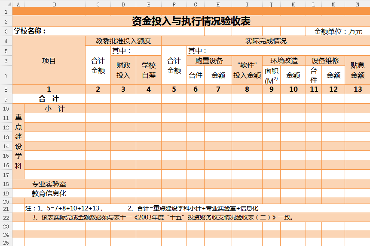
Task: Select row header 9
Action: [x=6, y=99]
